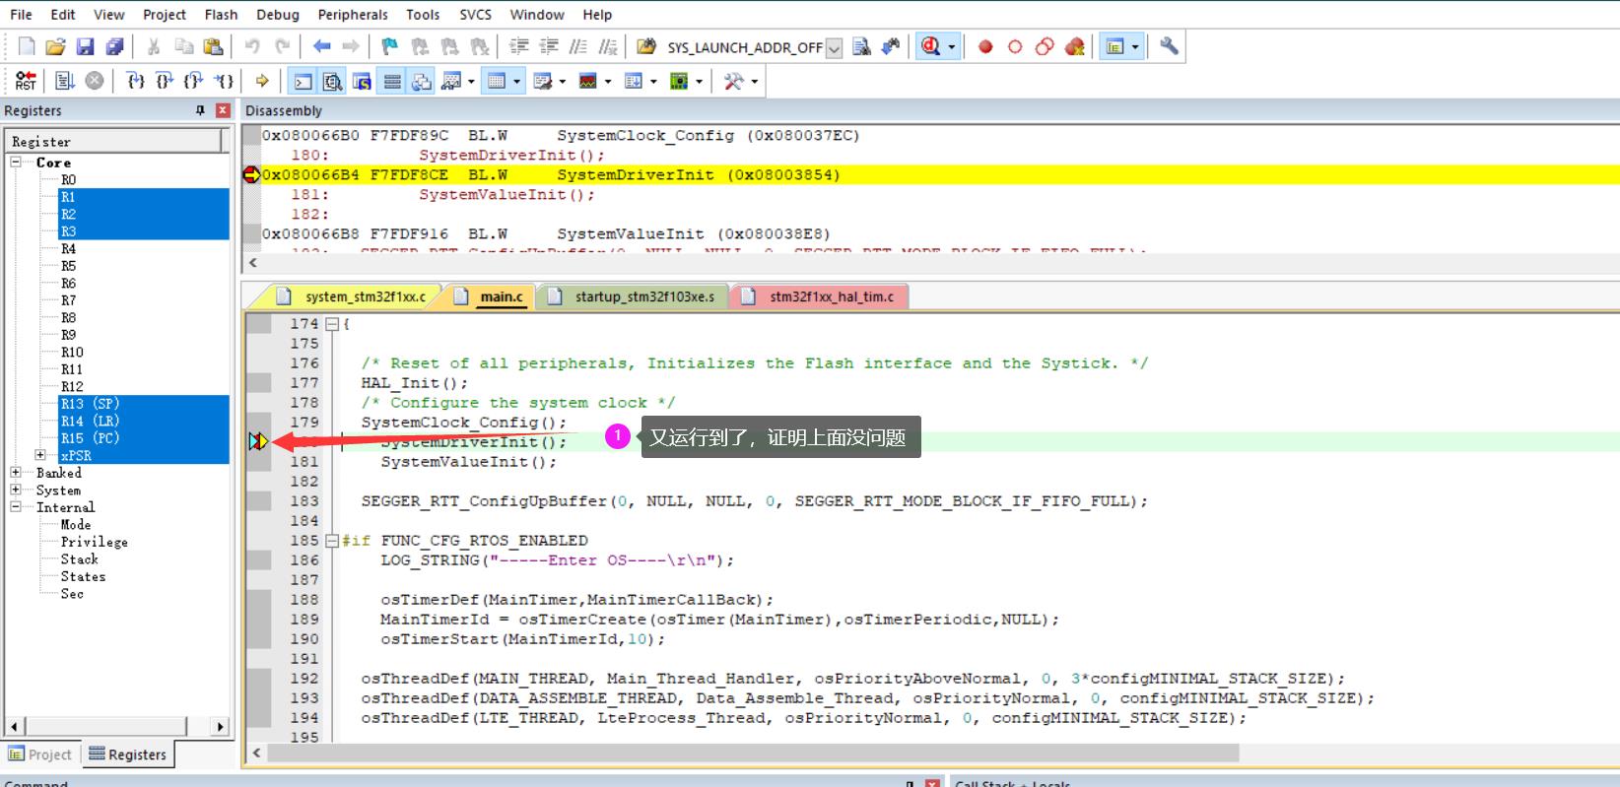This screenshot has width=1620, height=787.
Task: Step out of the current function icon
Action: pyautogui.click(x=195, y=81)
